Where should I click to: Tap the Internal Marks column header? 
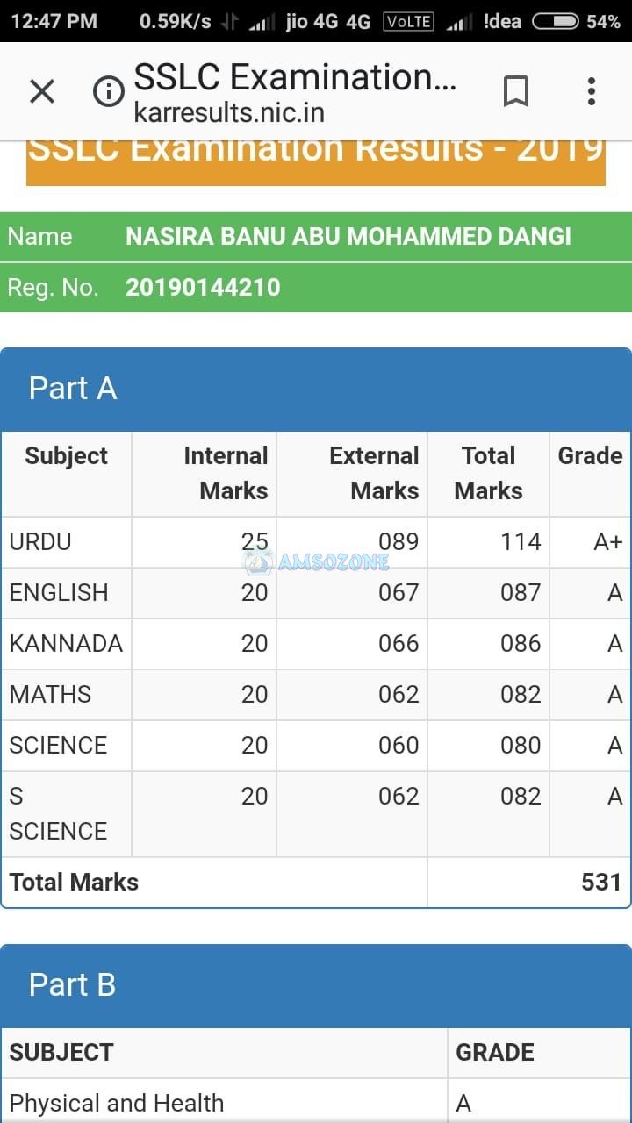(x=226, y=473)
